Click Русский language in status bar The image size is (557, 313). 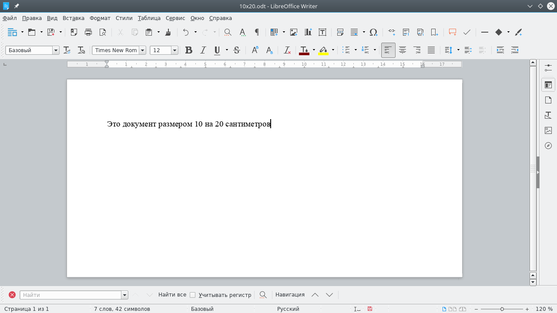coord(288,309)
